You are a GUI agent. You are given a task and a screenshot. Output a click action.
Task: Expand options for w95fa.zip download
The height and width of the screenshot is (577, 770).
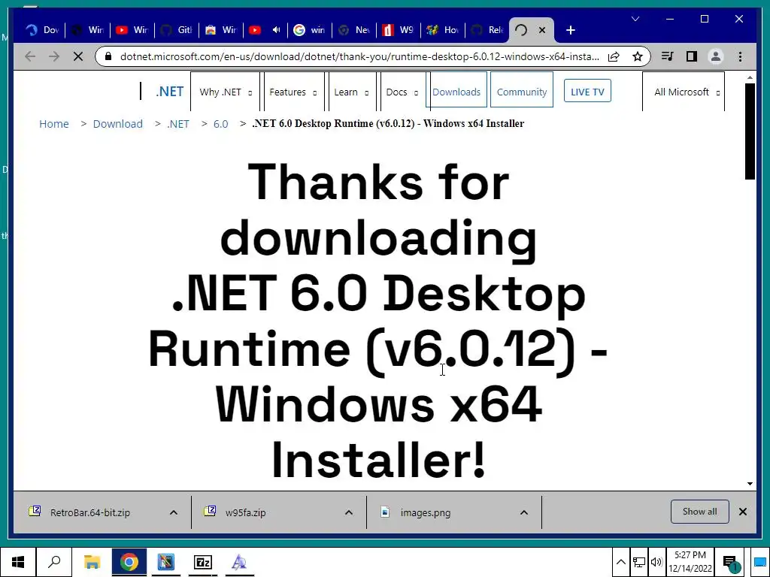pyautogui.click(x=349, y=512)
